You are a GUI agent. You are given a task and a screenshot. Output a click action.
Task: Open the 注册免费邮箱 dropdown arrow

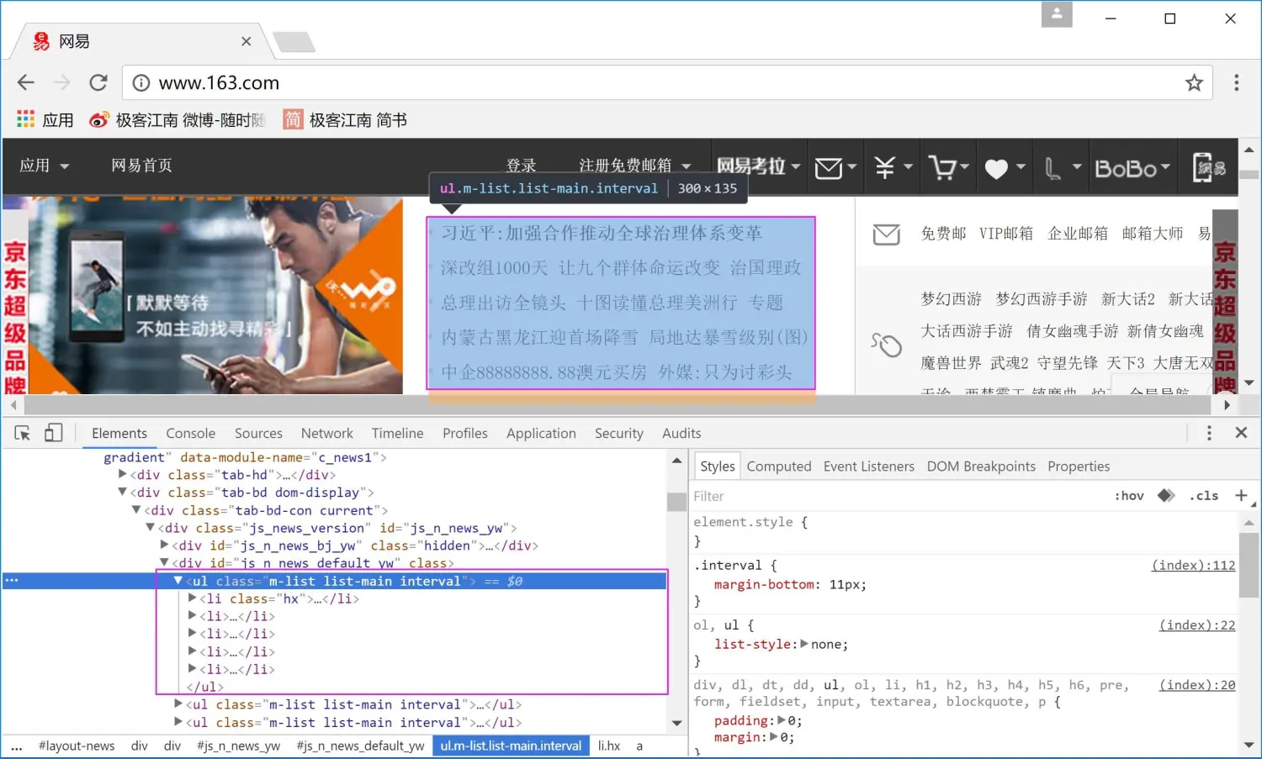point(687,166)
